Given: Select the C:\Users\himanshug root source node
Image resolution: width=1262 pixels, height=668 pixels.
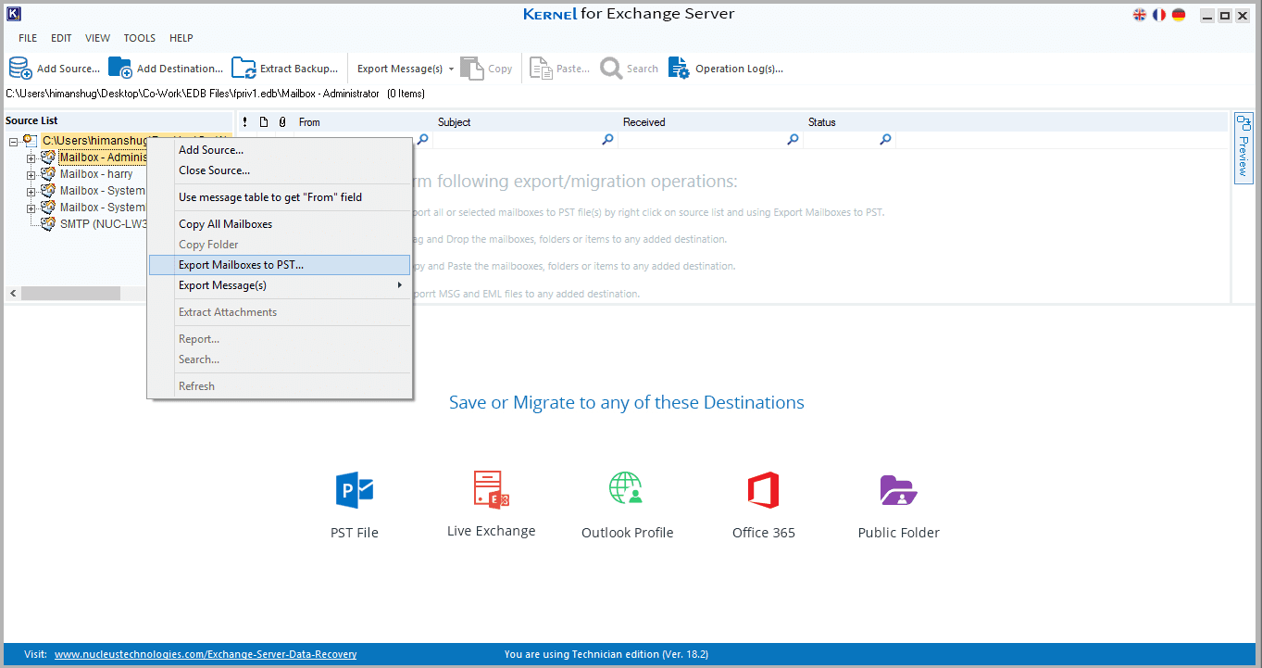Looking at the screenshot, I should pos(94,141).
